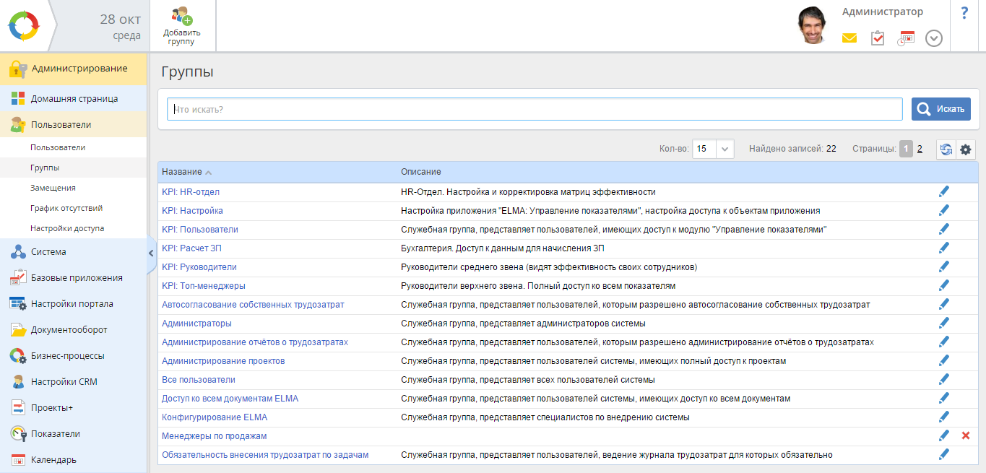The image size is (986, 473).
Task: Open the tasks clipboard icon
Action: point(878,38)
